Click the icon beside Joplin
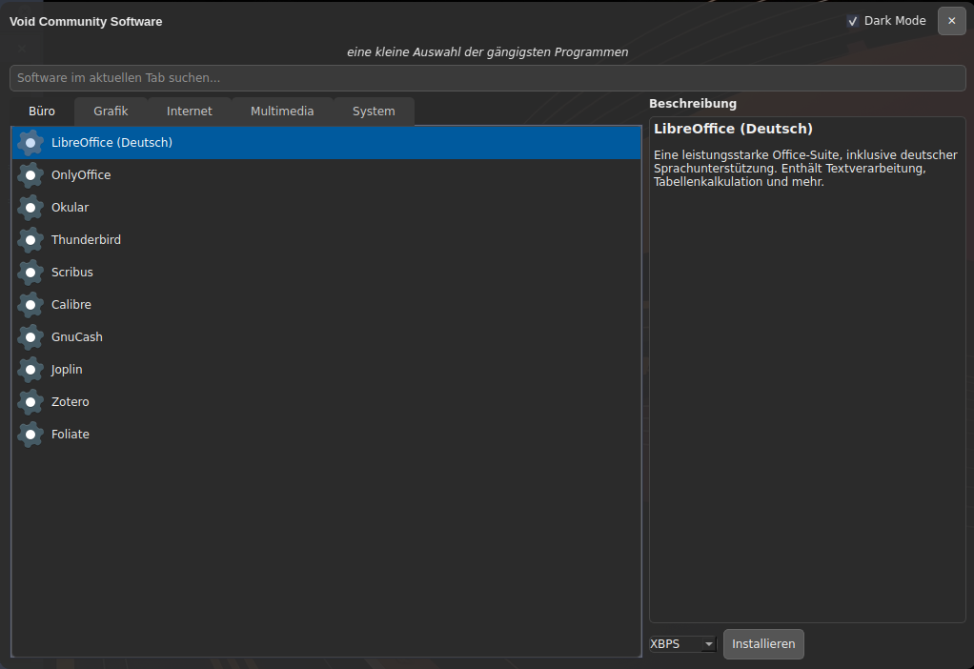The image size is (974, 669). tap(30, 370)
